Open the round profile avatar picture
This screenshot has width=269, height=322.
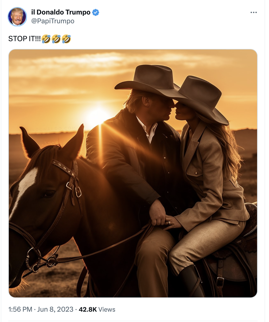17,17
